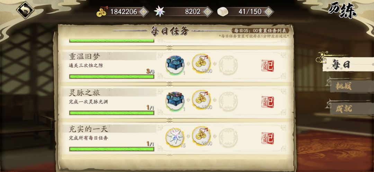Viewport: 374px width, 172px height.
Task: Tap empty third reward slot in 灵脉之旅
Action: (228, 102)
